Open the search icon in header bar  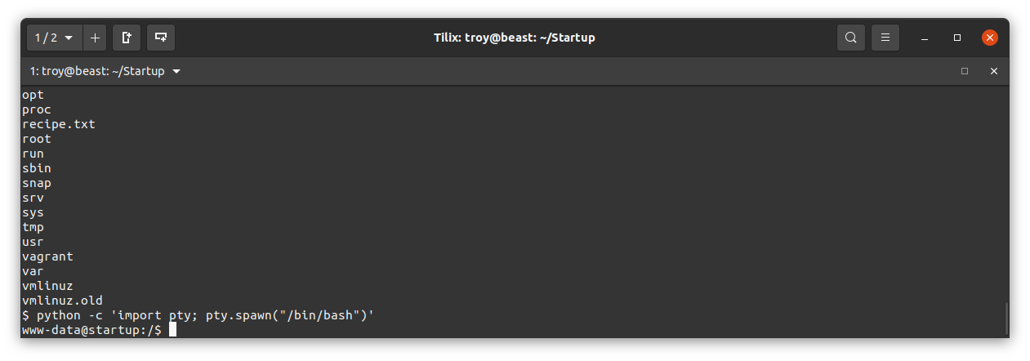pos(851,38)
